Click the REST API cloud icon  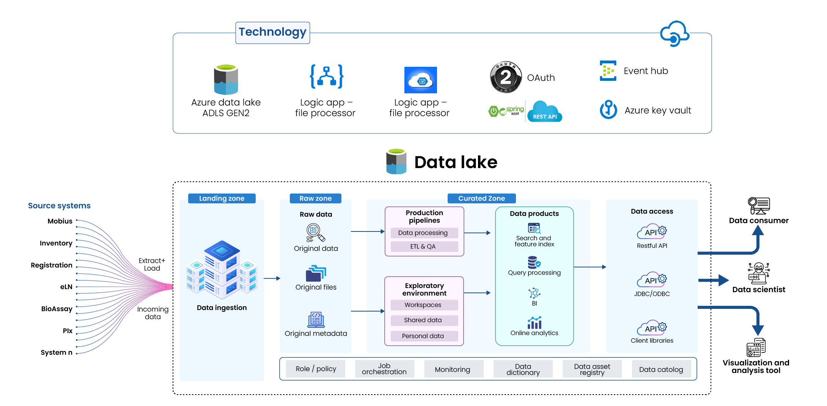pos(545,111)
